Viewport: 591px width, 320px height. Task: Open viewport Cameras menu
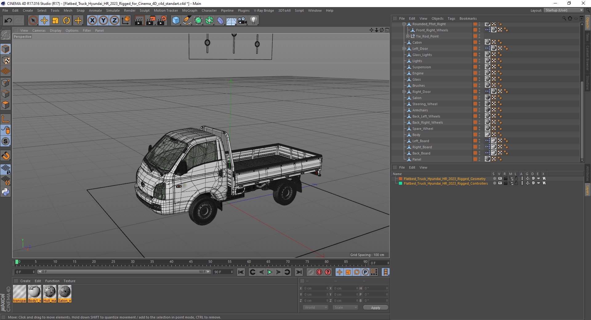pyautogui.click(x=39, y=30)
